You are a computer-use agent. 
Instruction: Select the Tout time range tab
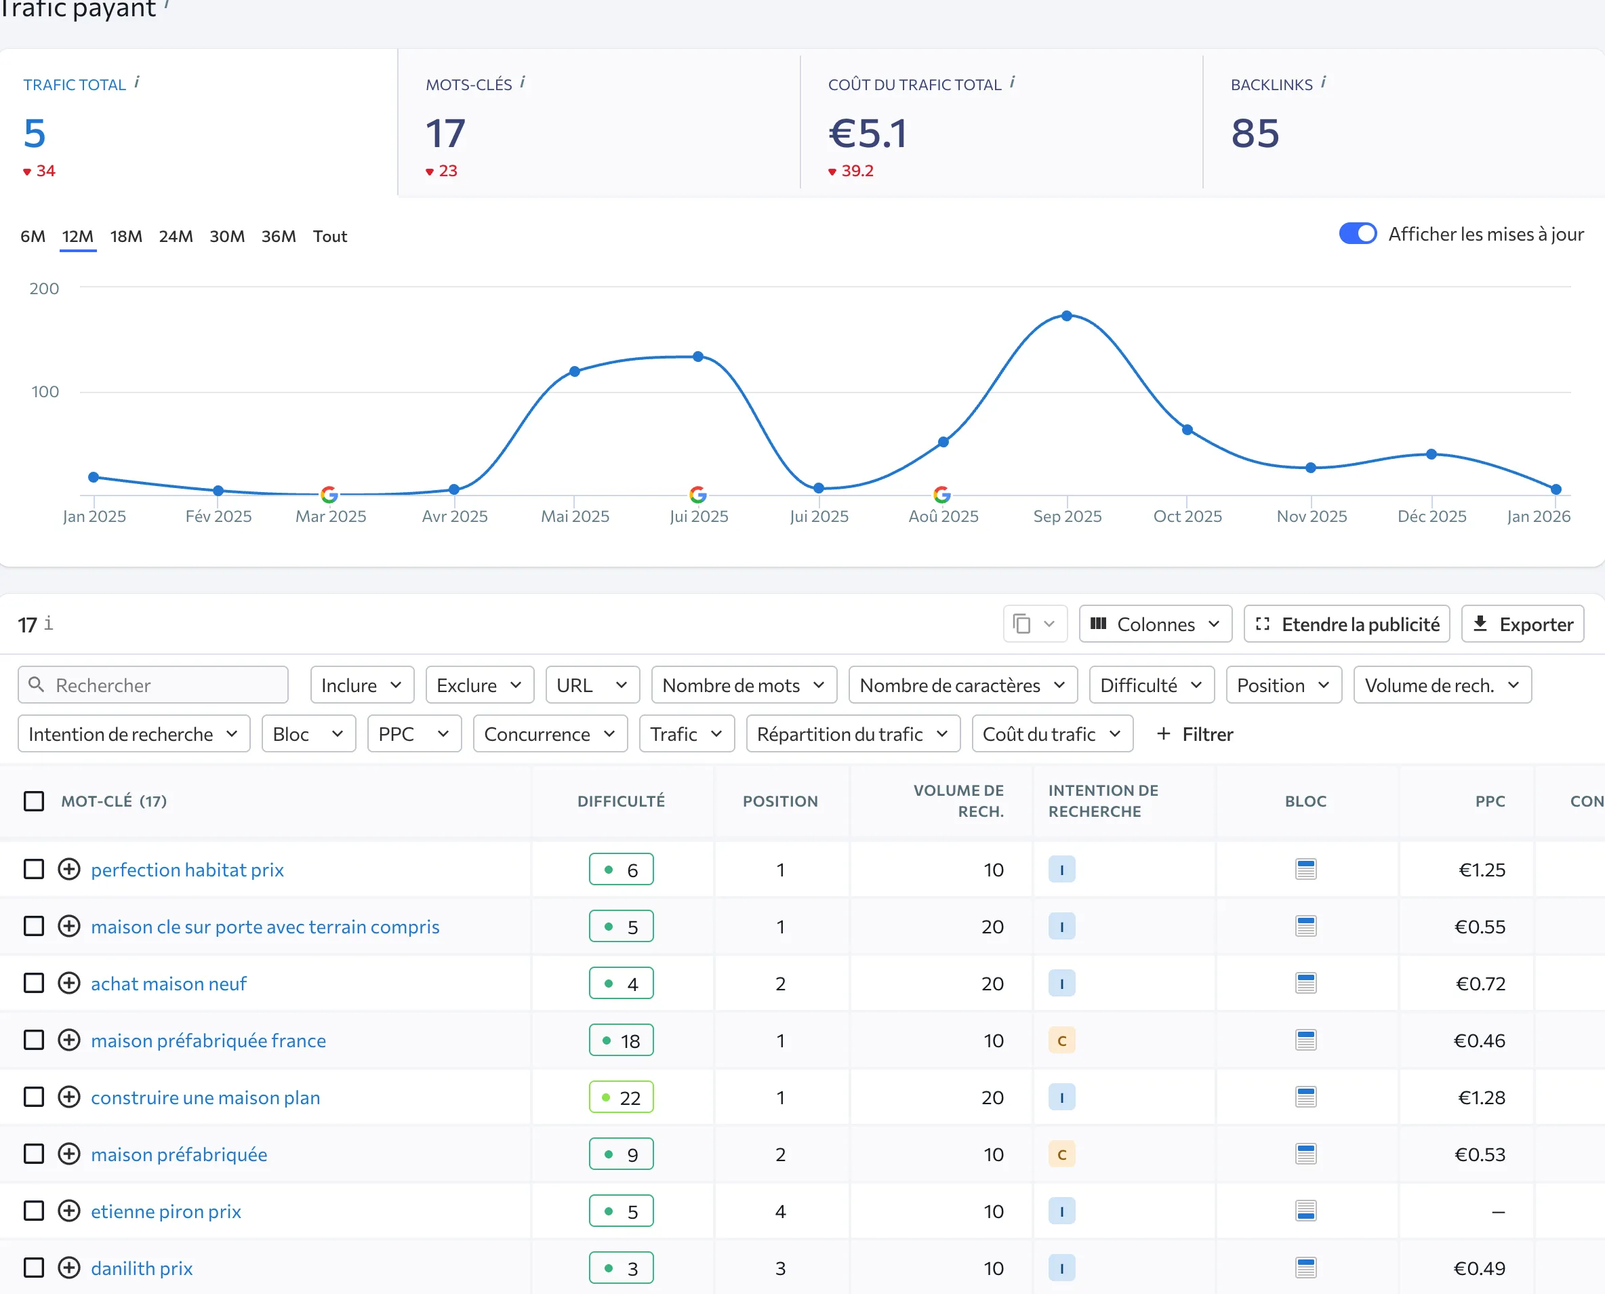point(329,237)
